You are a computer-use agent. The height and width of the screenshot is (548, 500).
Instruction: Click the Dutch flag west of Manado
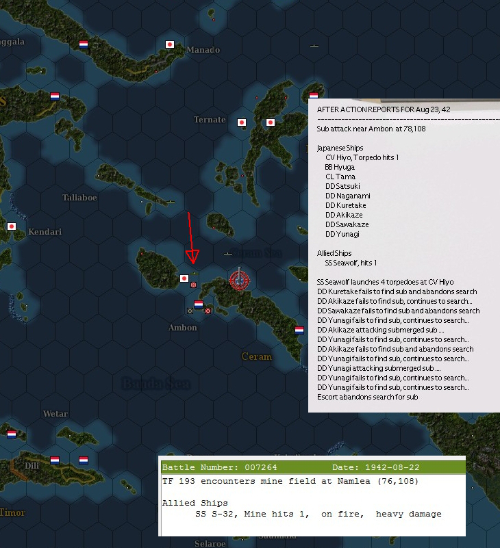84,44
